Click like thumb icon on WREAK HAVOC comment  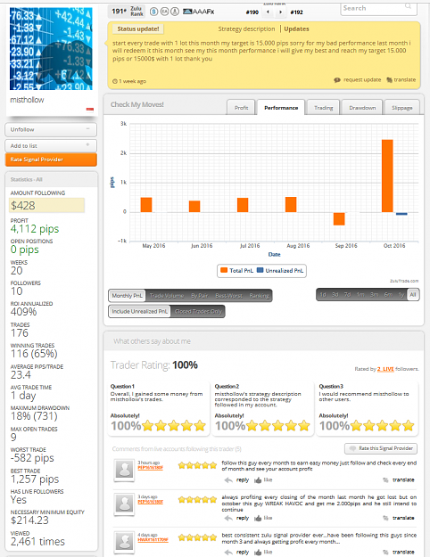[258, 519]
